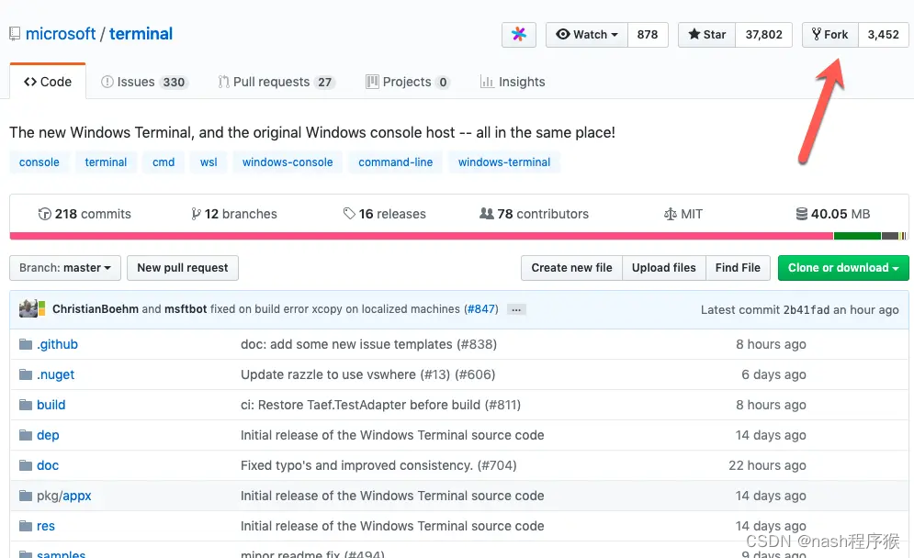Viewport: 914px width, 558px height.
Task: Open the 12 branches link
Action: pos(234,214)
